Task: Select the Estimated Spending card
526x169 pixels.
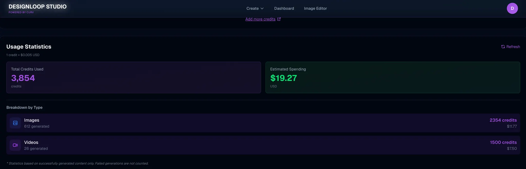Action: tap(392, 77)
